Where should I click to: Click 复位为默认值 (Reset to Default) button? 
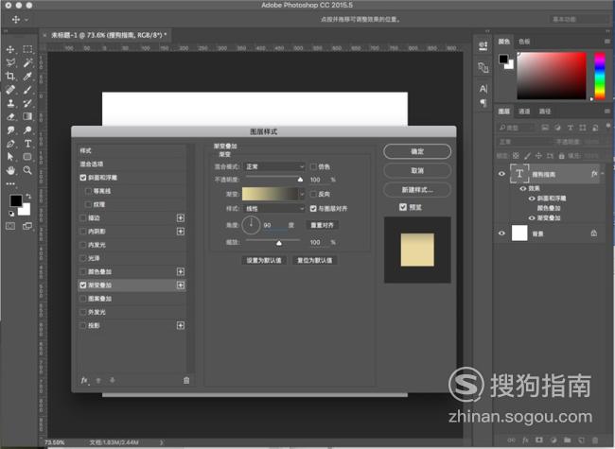pyautogui.click(x=314, y=260)
